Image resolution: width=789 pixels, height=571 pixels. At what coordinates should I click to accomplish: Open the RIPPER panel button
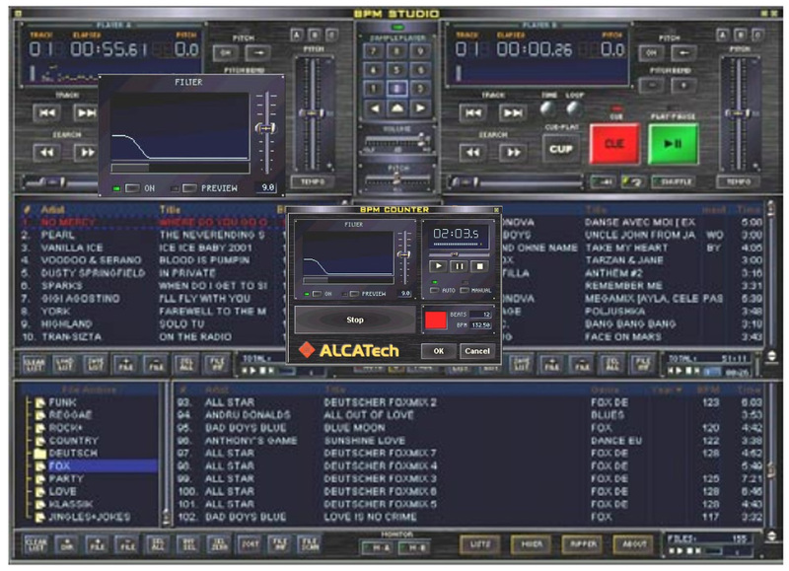point(583,543)
